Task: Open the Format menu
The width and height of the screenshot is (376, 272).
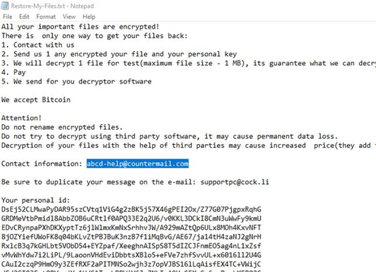Action: click(x=46, y=17)
